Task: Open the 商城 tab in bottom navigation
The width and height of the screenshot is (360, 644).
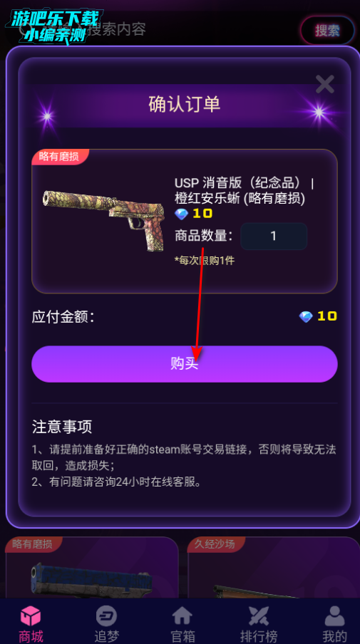Action: point(31,624)
